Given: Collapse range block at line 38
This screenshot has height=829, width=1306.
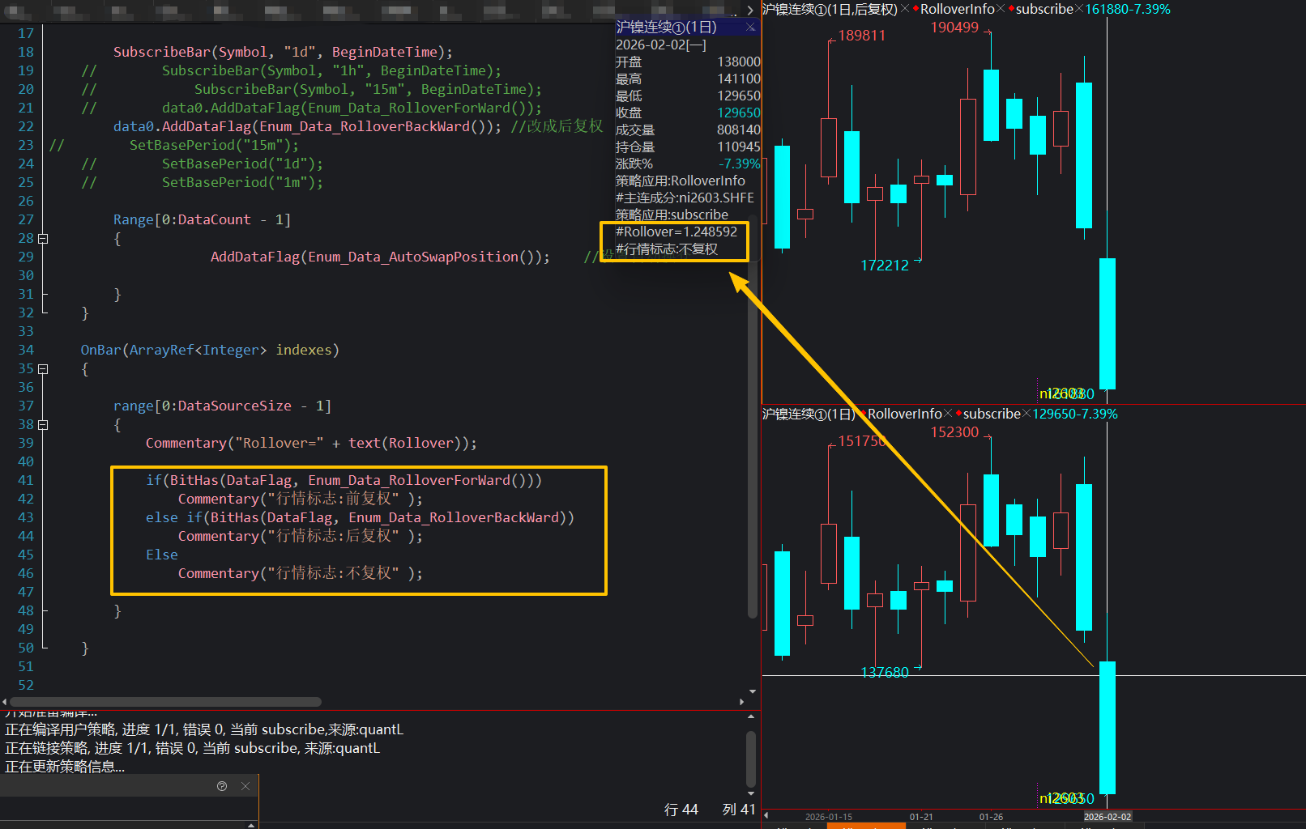Looking at the screenshot, I should (43, 425).
